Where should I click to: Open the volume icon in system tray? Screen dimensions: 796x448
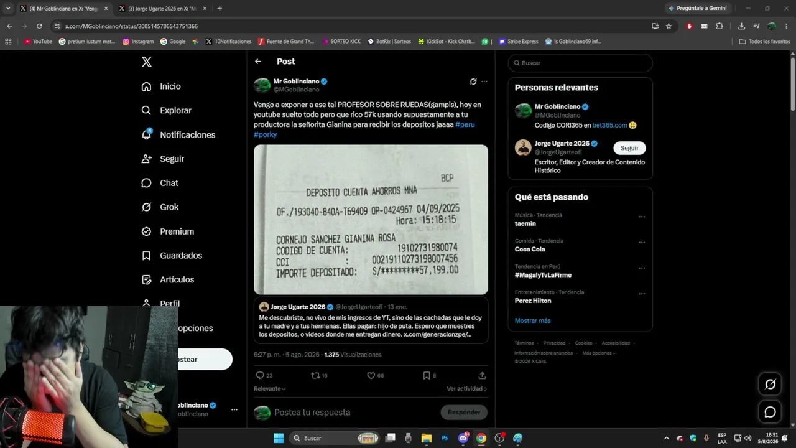pyautogui.click(x=747, y=438)
